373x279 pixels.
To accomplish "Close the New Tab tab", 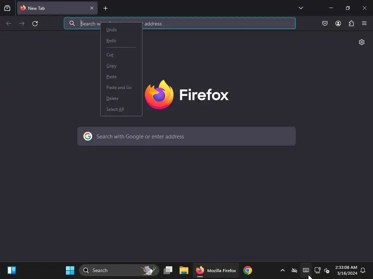I will pyautogui.click(x=92, y=8).
